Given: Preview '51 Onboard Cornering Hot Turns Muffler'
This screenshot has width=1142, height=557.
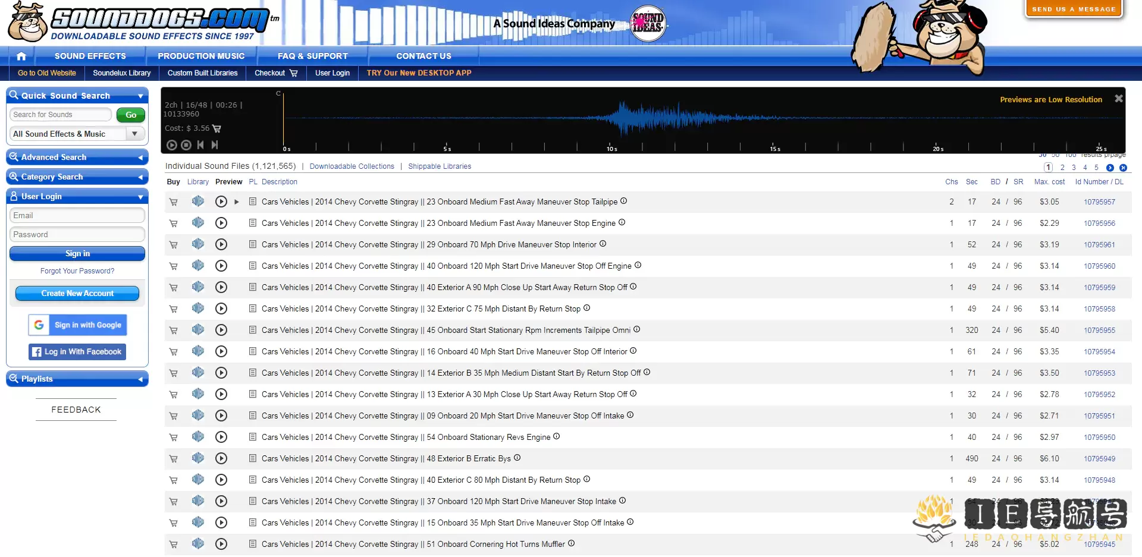Looking at the screenshot, I should [x=221, y=544].
